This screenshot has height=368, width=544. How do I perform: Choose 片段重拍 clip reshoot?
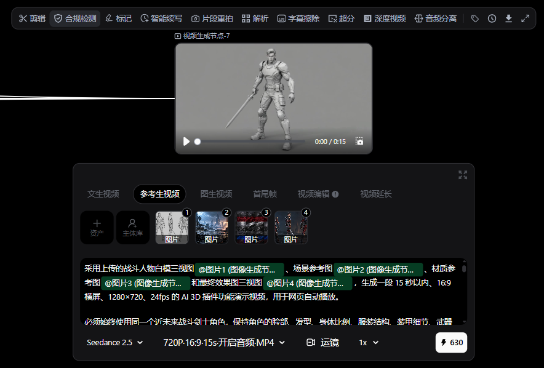212,18
